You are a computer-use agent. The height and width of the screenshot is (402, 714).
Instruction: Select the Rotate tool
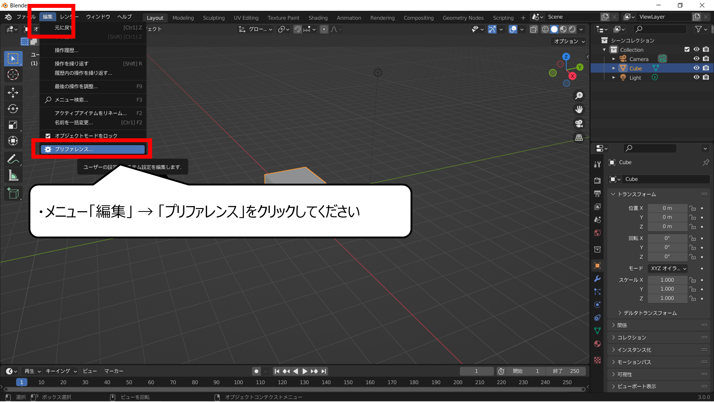[13, 109]
